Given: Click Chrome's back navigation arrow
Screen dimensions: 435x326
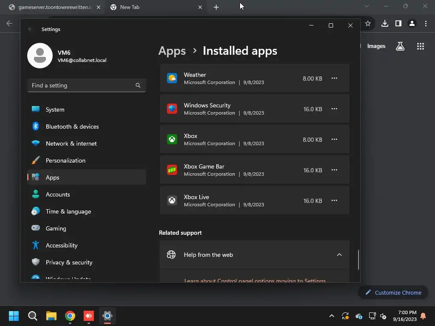Looking at the screenshot, I should (9, 23).
